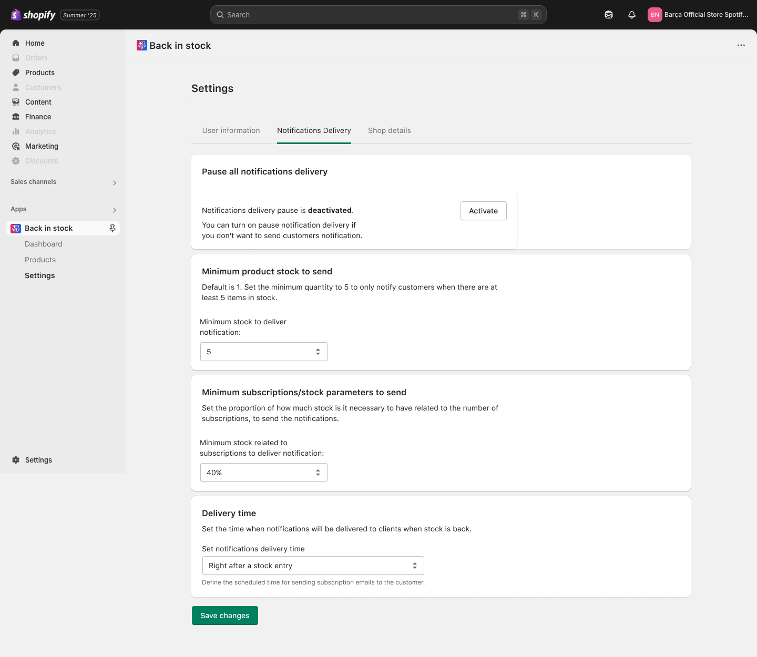Image resolution: width=757 pixels, height=657 pixels.
Task: Open the delivery time dropdown
Action: [313, 566]
